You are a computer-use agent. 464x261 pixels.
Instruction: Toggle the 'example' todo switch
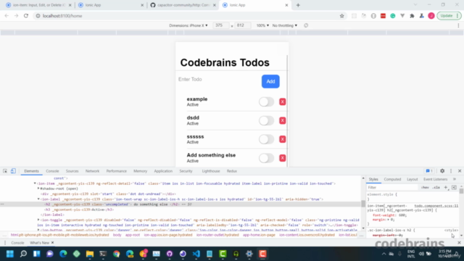pos(266,101)
